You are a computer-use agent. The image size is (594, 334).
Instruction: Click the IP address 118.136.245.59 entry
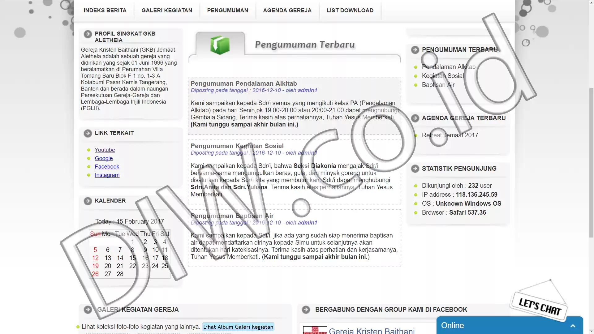point(459,195)
